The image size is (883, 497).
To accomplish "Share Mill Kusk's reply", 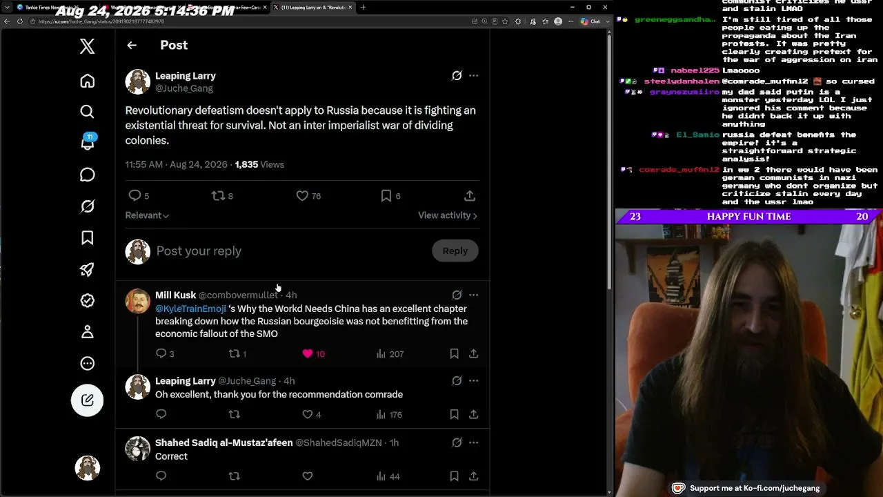I will click(x=473, y=353).
